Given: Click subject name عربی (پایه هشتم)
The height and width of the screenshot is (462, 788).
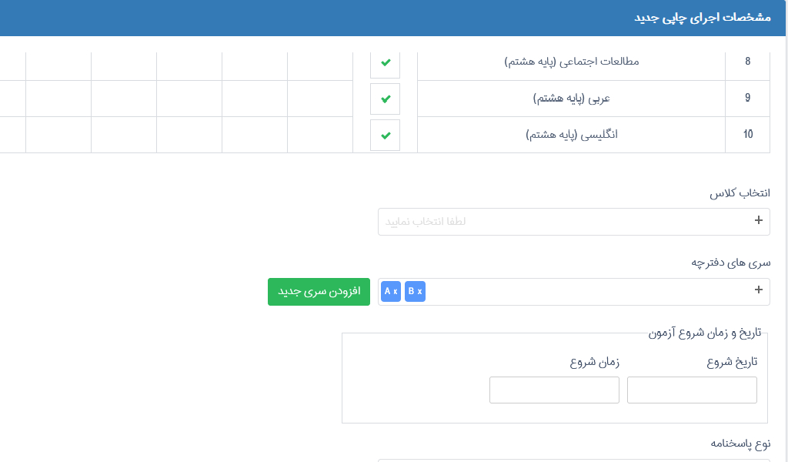Looking at the screenshot, I should pyautogui.click(x=572, y=99).
